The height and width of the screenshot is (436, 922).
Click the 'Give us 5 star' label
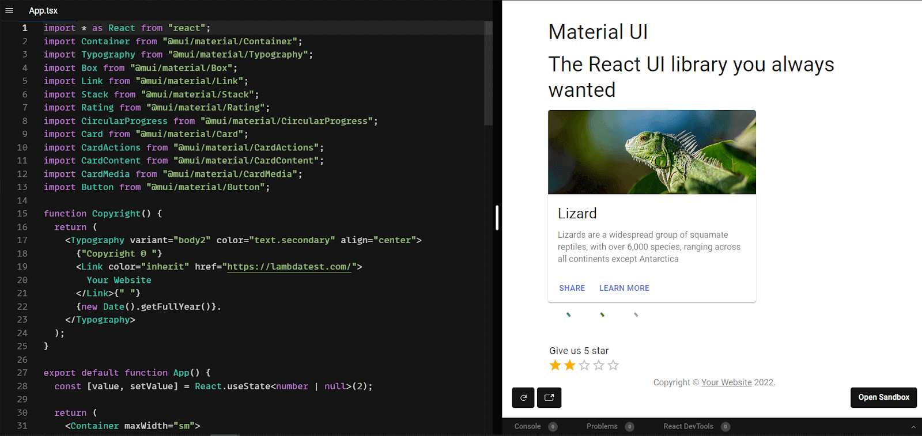[x=579, y=351]
